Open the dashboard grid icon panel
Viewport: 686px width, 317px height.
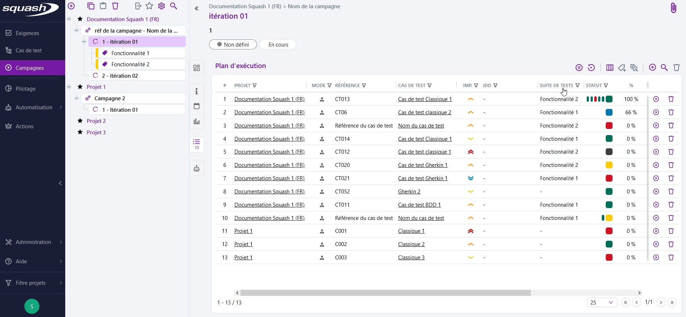(x=196, y=68)
